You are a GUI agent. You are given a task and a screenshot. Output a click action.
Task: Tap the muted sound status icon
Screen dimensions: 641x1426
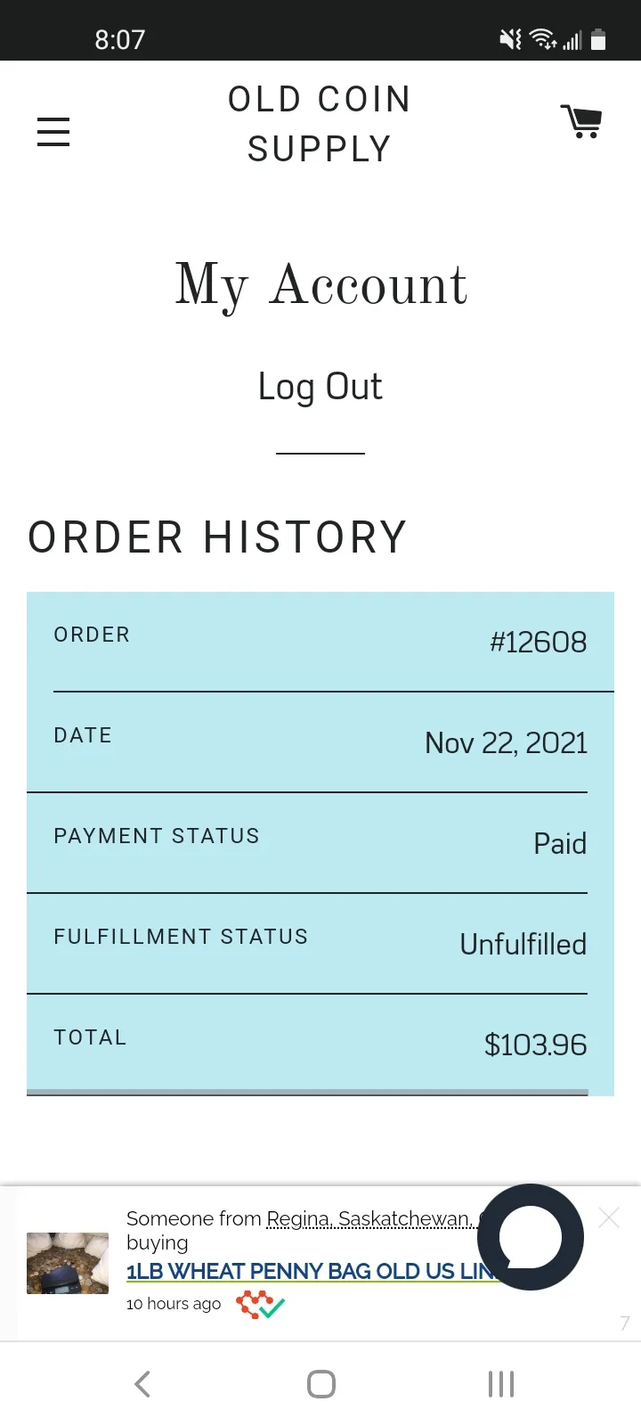[x=510, y=39]
